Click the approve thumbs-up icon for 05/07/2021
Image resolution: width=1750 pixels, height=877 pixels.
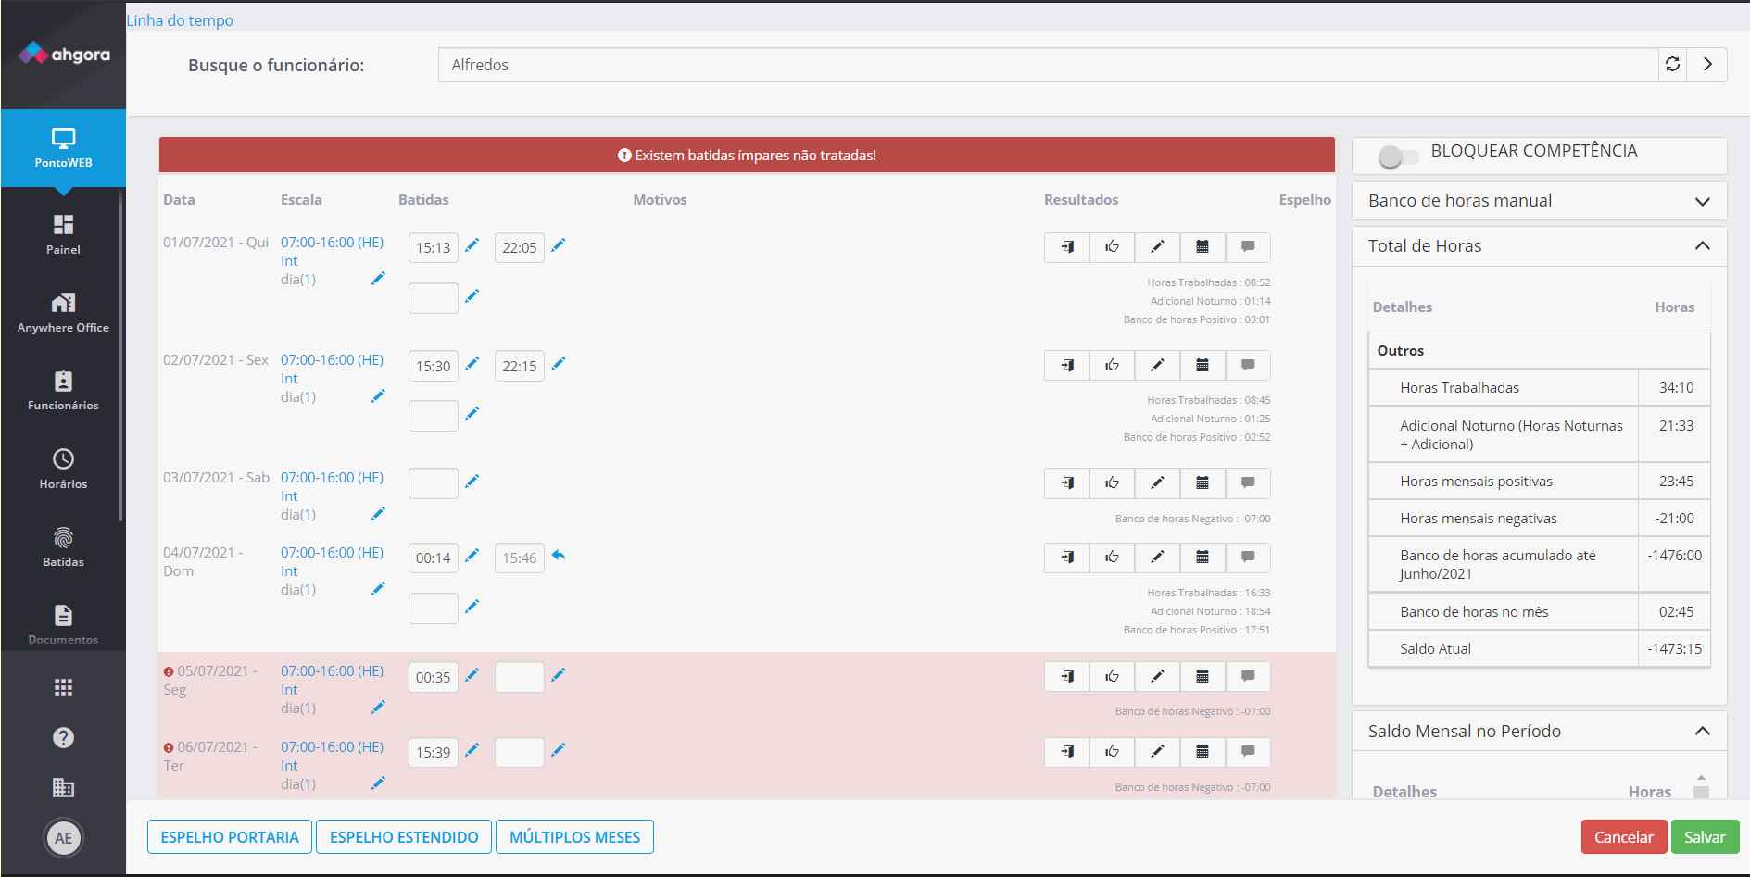click(x=1112, y=676)
